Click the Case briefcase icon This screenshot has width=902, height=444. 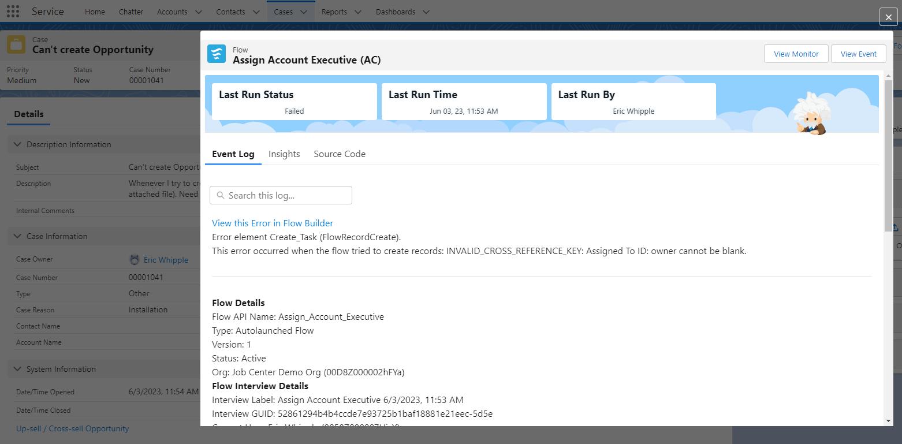click(x=16, y=44)
